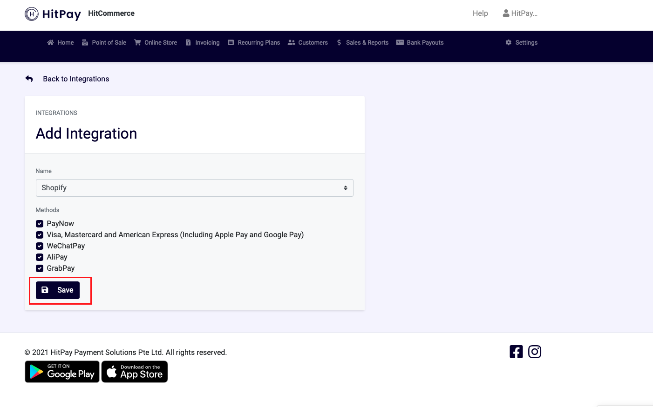
Task: Open Sales & Reports menu
Action: [362, 42]
